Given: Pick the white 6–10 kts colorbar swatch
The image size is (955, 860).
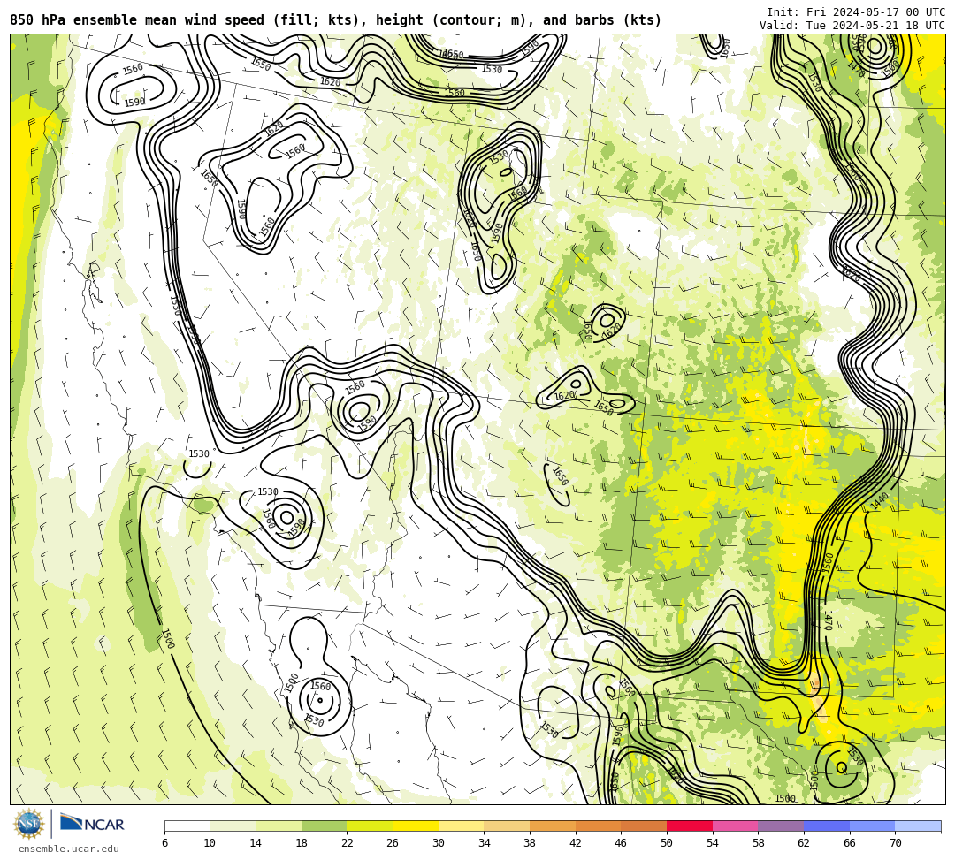Looking at the screenshot, I should [187, 826].
